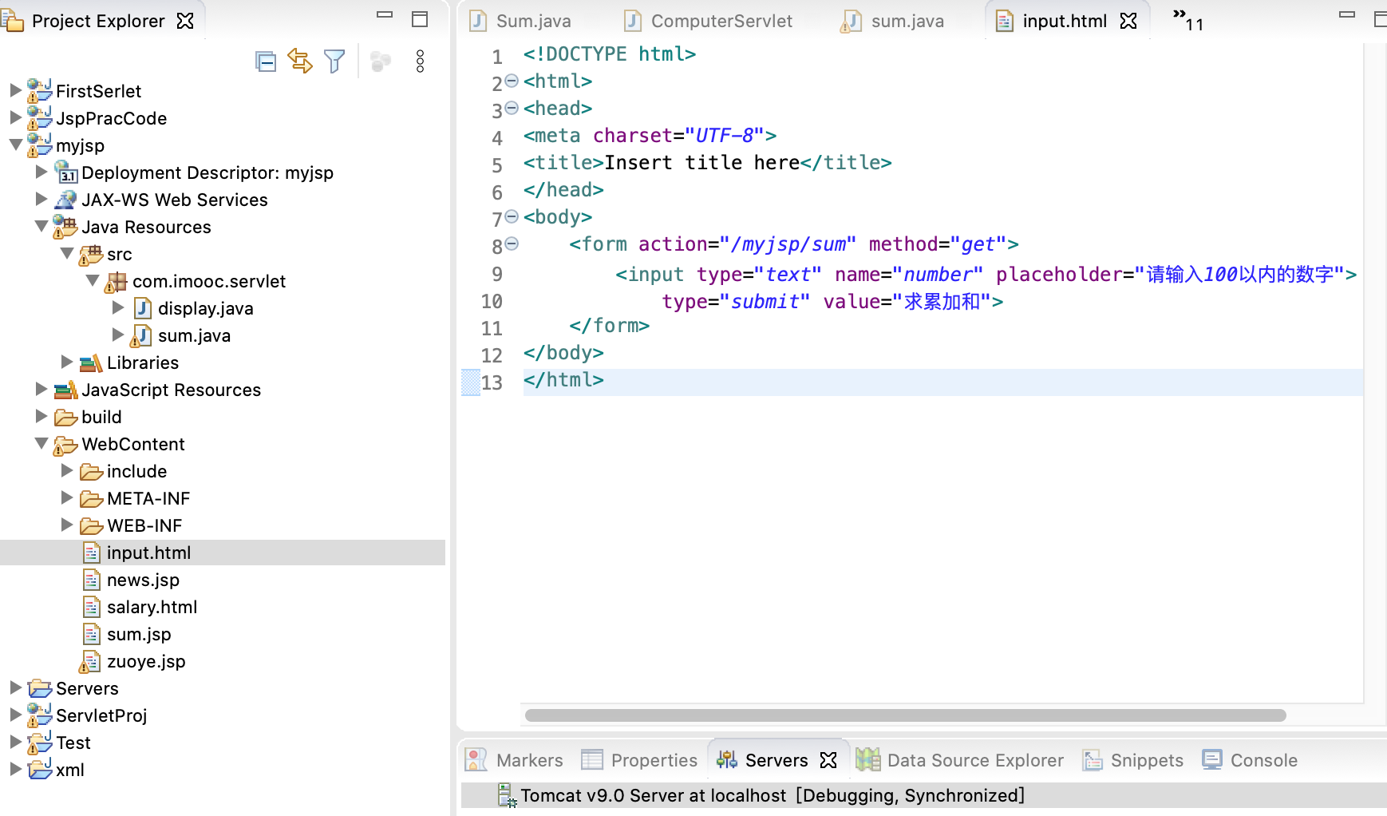This screenshot has width=1387, height=816.
Task: Collapse the src folder
Action: coord(67,253)
